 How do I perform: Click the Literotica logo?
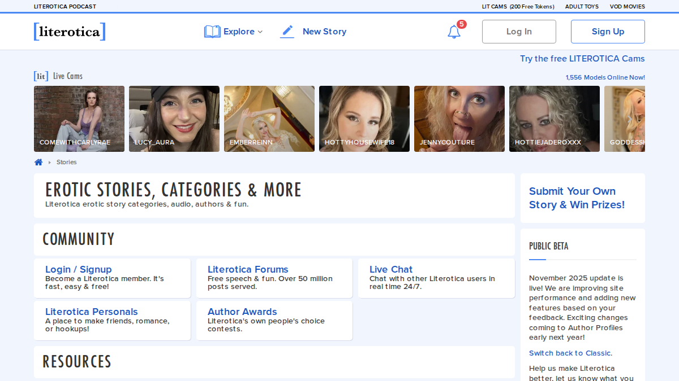click(x=70, y=32)
